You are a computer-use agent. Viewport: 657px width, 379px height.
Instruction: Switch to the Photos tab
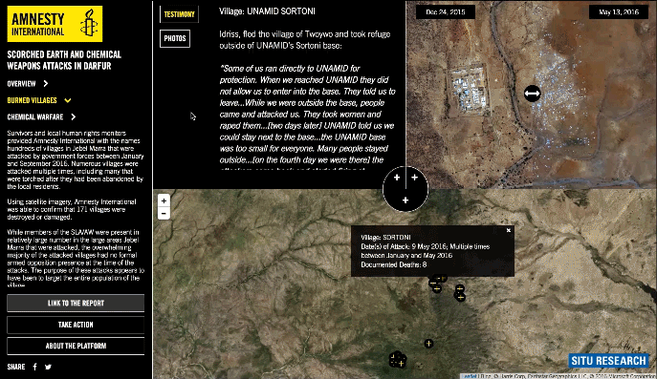tap(175, 38)
